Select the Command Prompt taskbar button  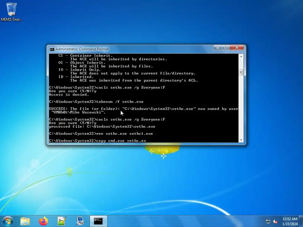98,221
